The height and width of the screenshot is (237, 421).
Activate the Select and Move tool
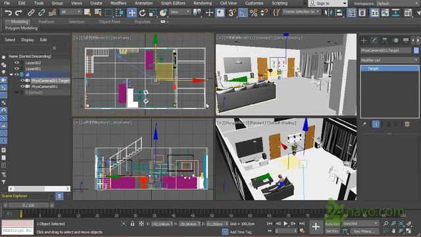coord(132,13)
